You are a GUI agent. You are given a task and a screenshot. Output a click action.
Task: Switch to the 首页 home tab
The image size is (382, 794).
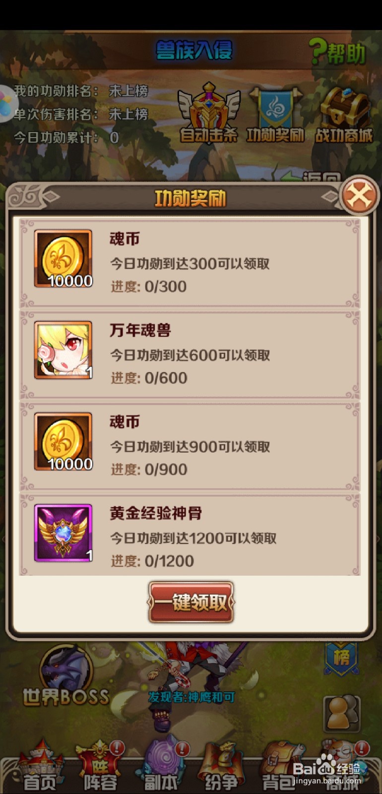[41, 766]
